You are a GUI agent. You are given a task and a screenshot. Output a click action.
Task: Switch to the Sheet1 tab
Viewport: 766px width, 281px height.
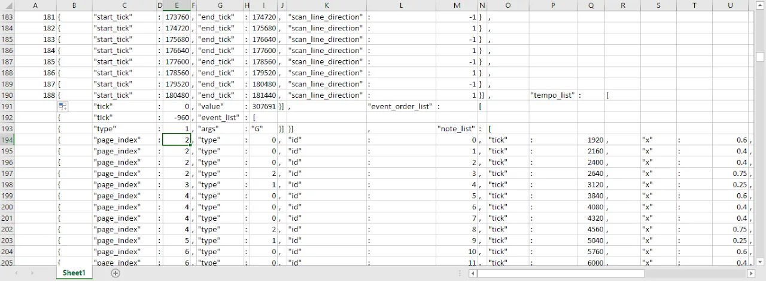[74, 273]
